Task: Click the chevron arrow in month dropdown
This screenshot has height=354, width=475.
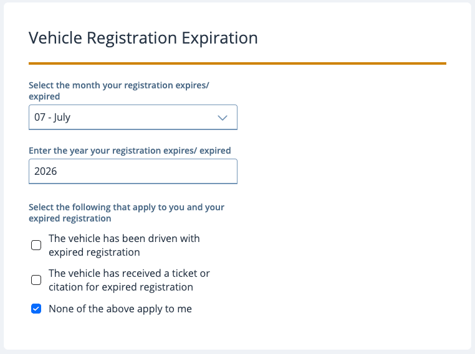Action: (x=223, y=118)
